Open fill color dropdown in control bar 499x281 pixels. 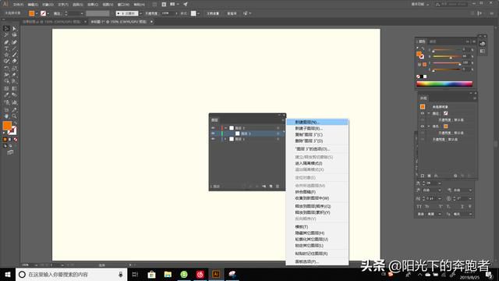coord(37,13)
